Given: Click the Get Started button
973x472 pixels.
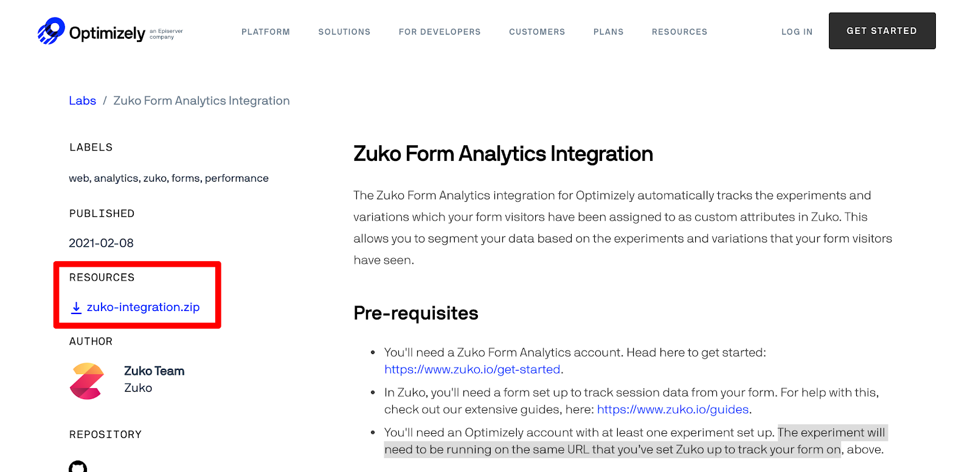Looking at the screenshot, I should pyautogui.click(x=881, y=30).
